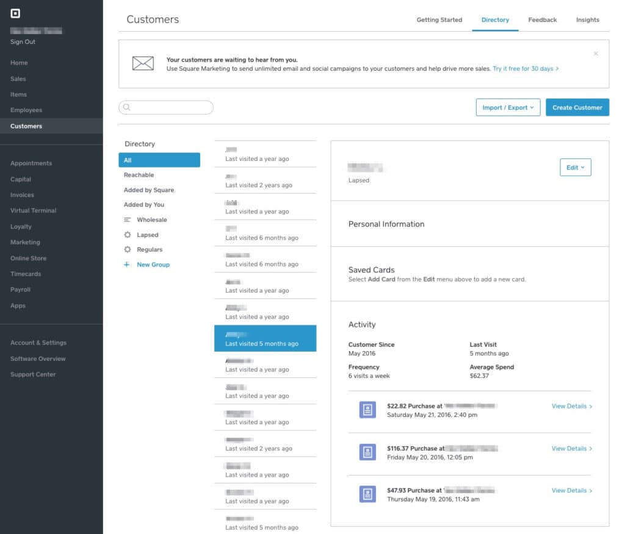Open the Edit dropdown on the customer profile
This screenshot has height=534, width=625.
(574, 167)
